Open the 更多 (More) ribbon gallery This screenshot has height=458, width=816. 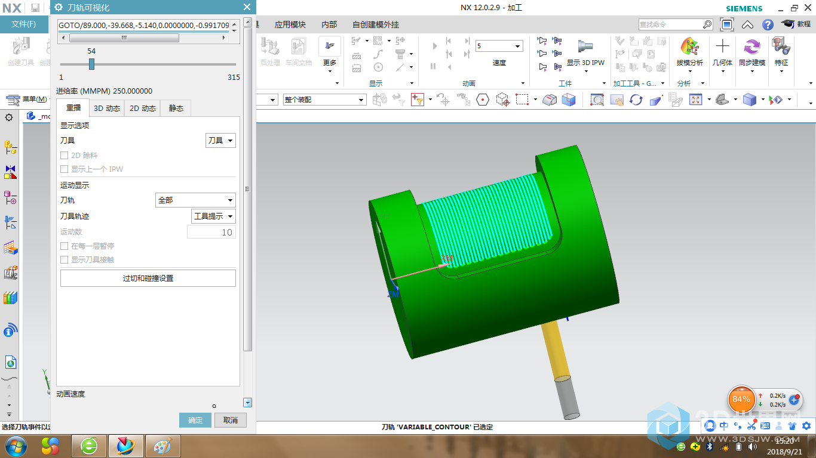click(x=330, y=54)
